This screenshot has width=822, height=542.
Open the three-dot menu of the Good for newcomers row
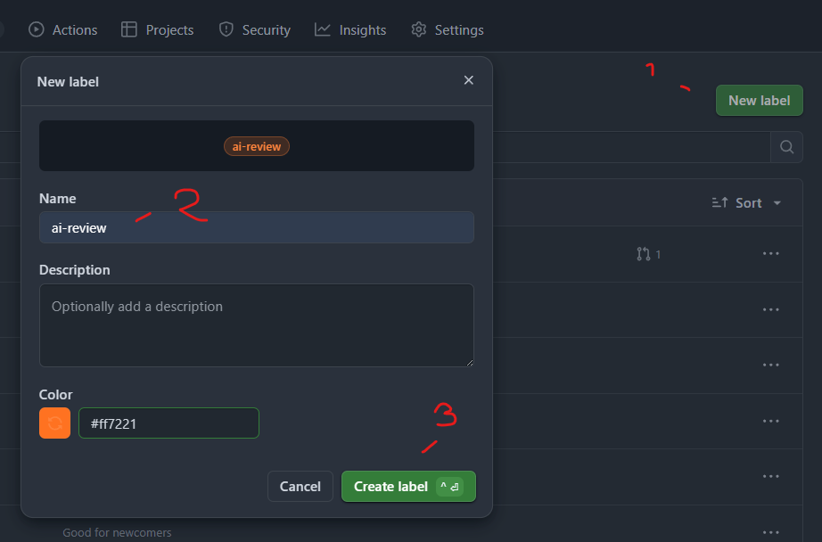pos(770,532)
